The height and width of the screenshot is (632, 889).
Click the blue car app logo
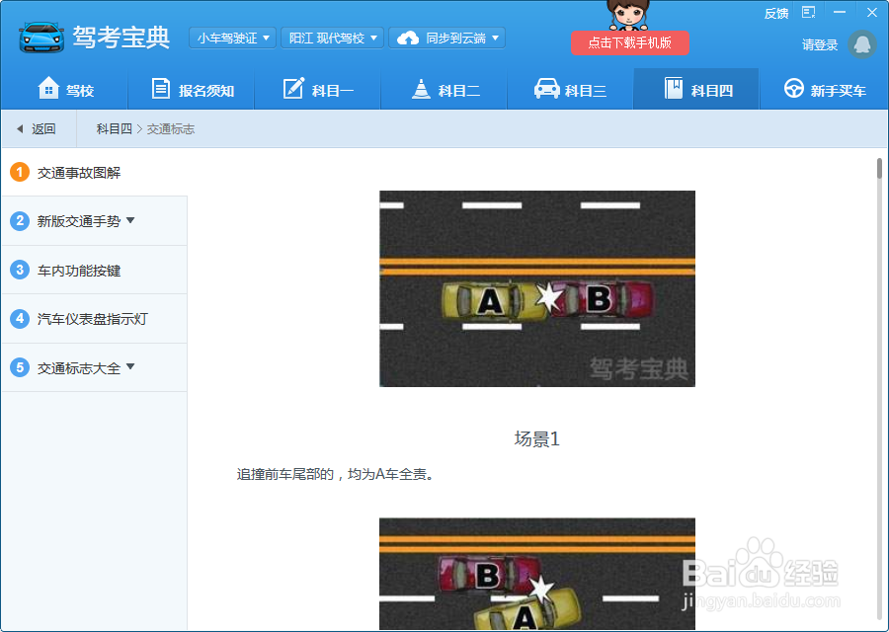point(41,38)
